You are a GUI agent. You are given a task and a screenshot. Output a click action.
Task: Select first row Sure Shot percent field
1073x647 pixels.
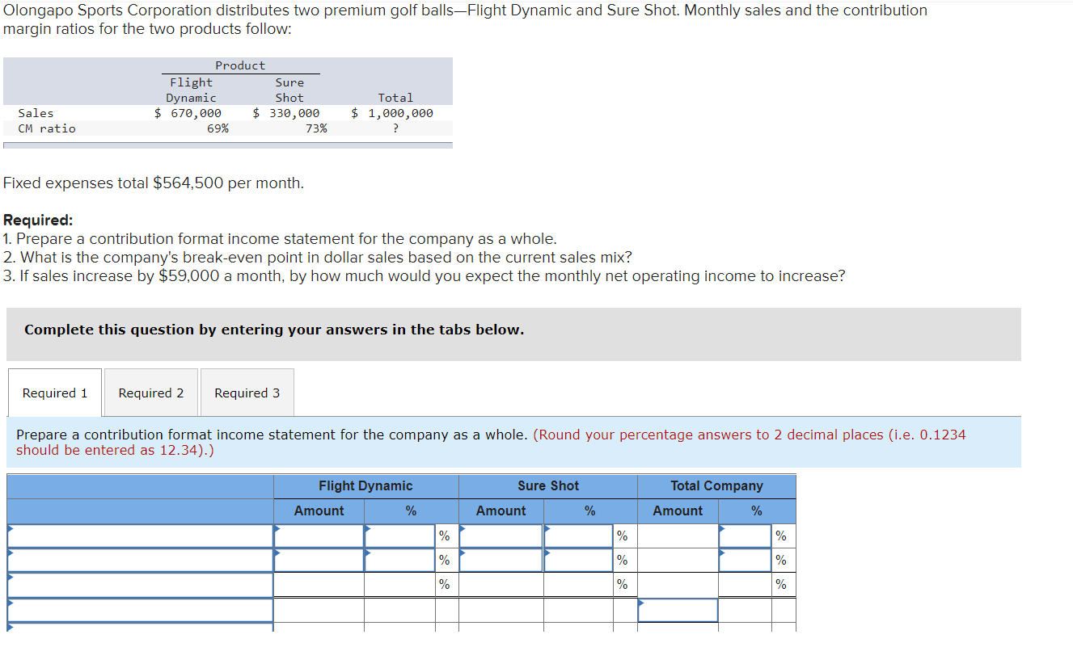[578, 536]
